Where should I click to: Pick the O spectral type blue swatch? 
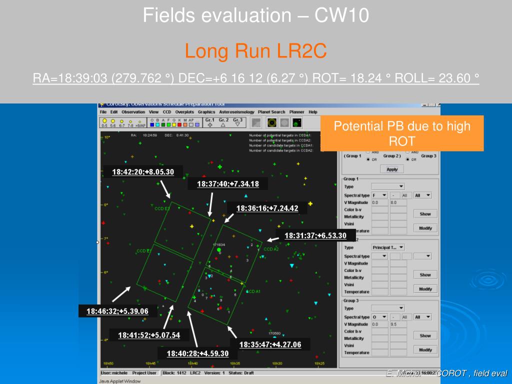coord(152,124)
